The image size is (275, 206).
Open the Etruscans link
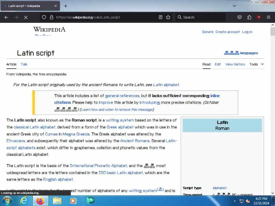[x=16, y=141]
